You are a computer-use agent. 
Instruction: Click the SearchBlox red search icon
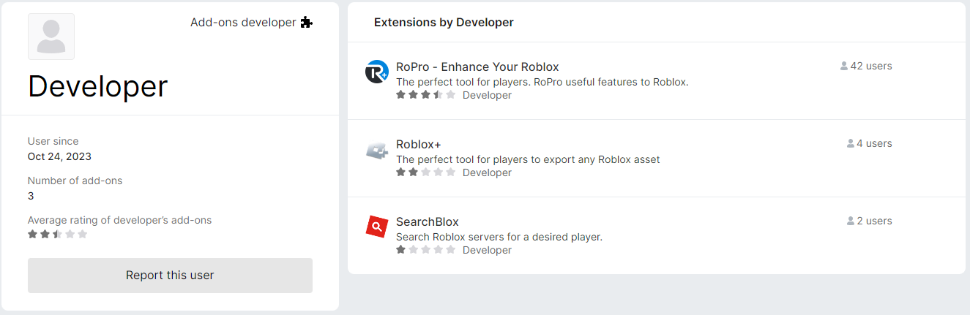(x=376, y=227)
